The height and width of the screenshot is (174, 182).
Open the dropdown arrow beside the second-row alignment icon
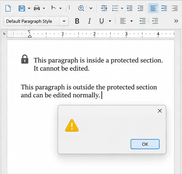(131, 21)
